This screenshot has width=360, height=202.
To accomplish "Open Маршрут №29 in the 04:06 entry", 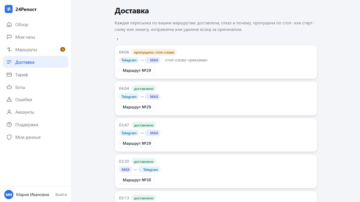I will (x=137, y=70).
